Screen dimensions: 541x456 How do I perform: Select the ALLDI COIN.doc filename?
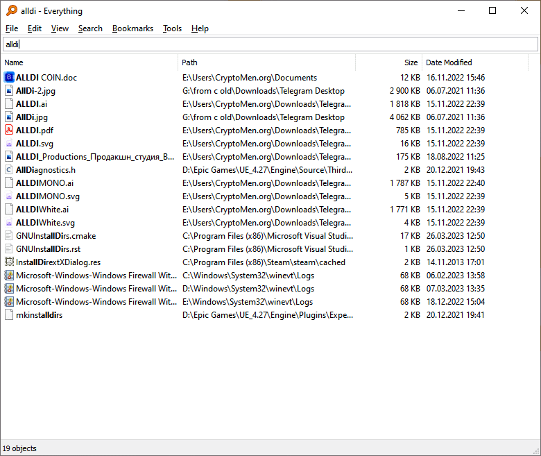[46, 78]
